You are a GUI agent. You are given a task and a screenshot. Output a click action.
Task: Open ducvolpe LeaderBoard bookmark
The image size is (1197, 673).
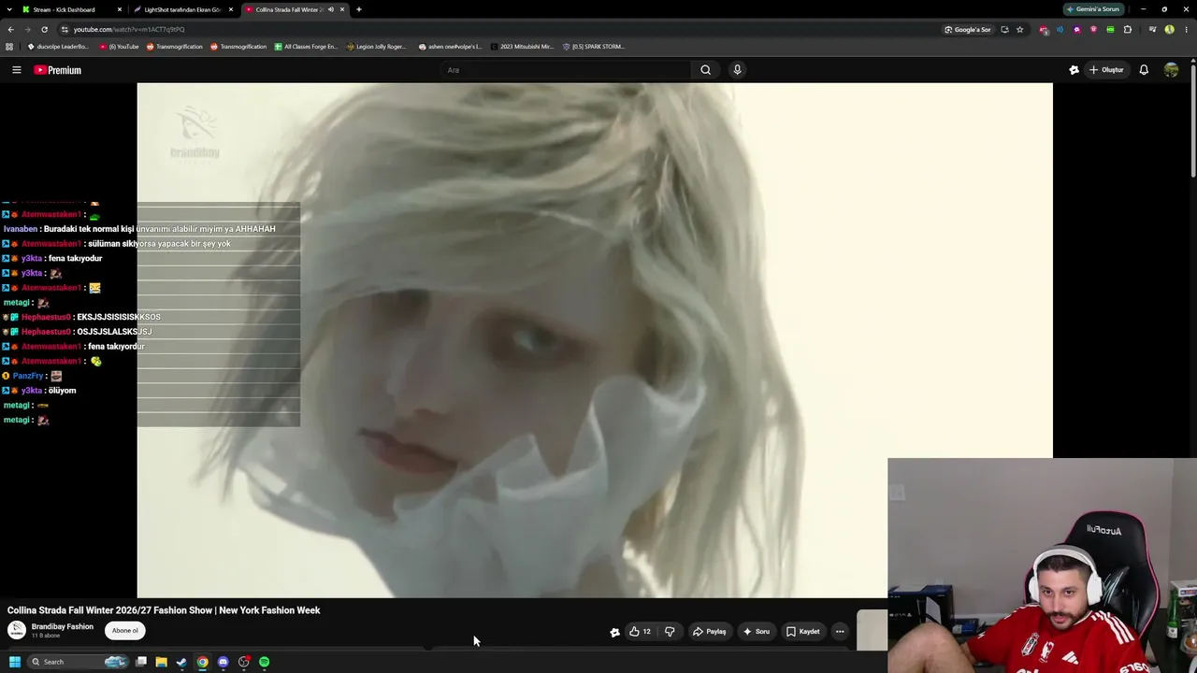58,46
